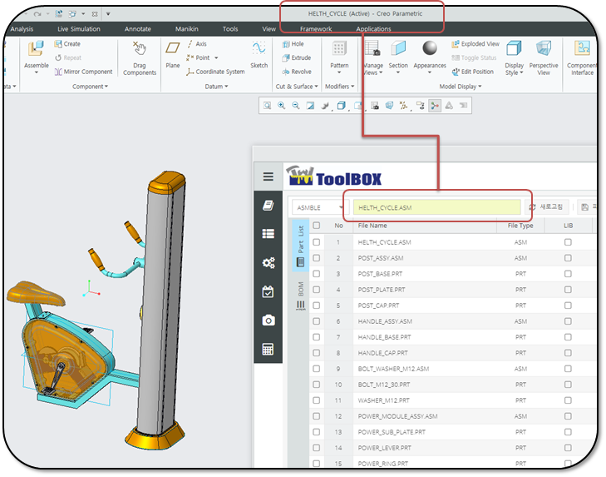This screenshot has width=606, height=477.
Task: Toggle LIB checkbox for BOLT_M12_30.PRT
Action: click(568, 385)
